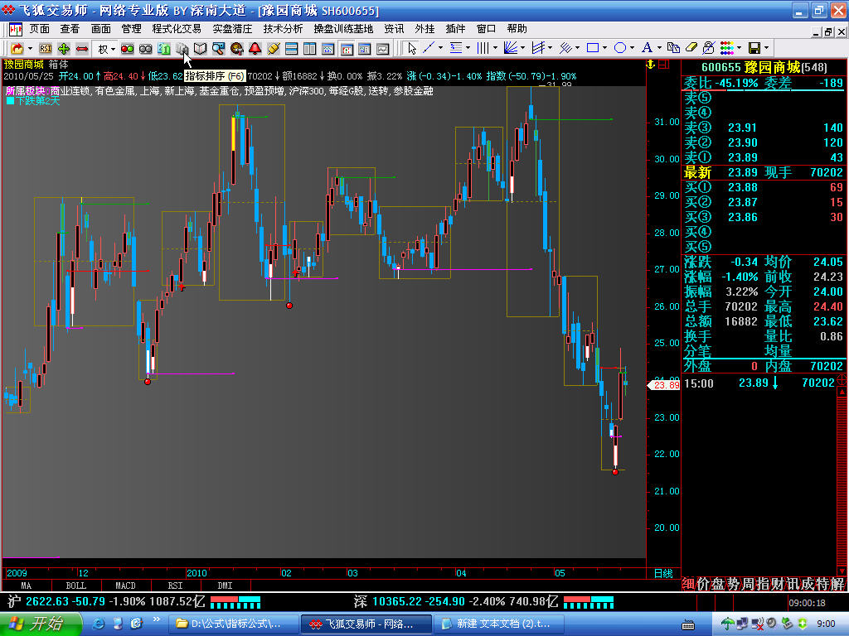Toggle the drawing lock icon

point(708,48)
